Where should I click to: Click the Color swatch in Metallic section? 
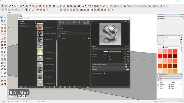[106, 51]
